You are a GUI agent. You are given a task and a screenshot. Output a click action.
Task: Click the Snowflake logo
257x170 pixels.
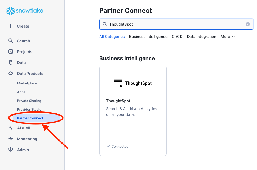click(x=25, y=11)
